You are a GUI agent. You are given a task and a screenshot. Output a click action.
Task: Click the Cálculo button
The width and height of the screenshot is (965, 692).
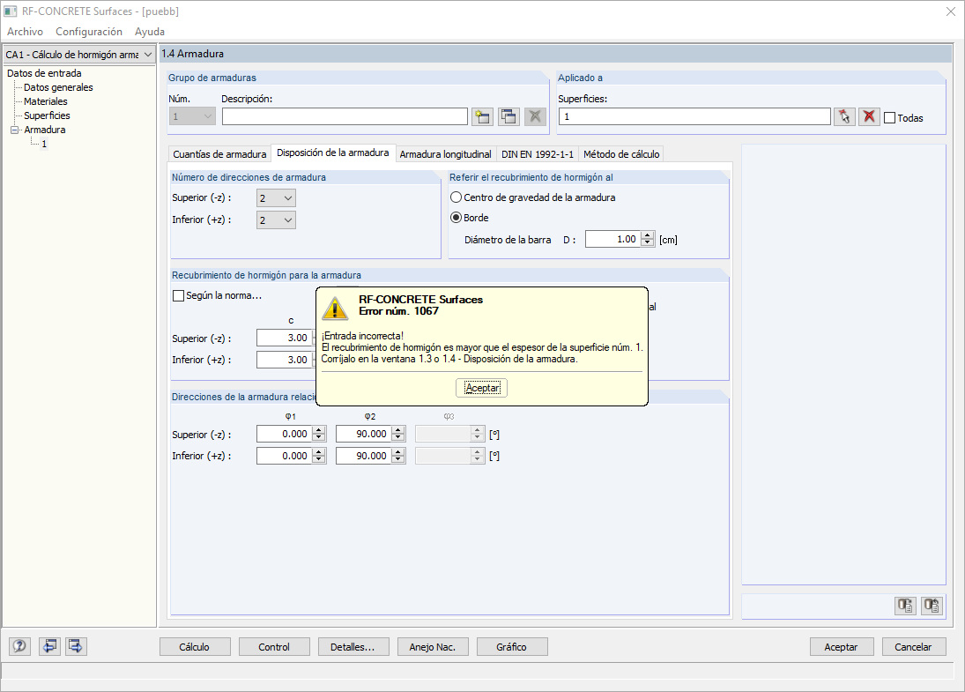pos(195,647)
